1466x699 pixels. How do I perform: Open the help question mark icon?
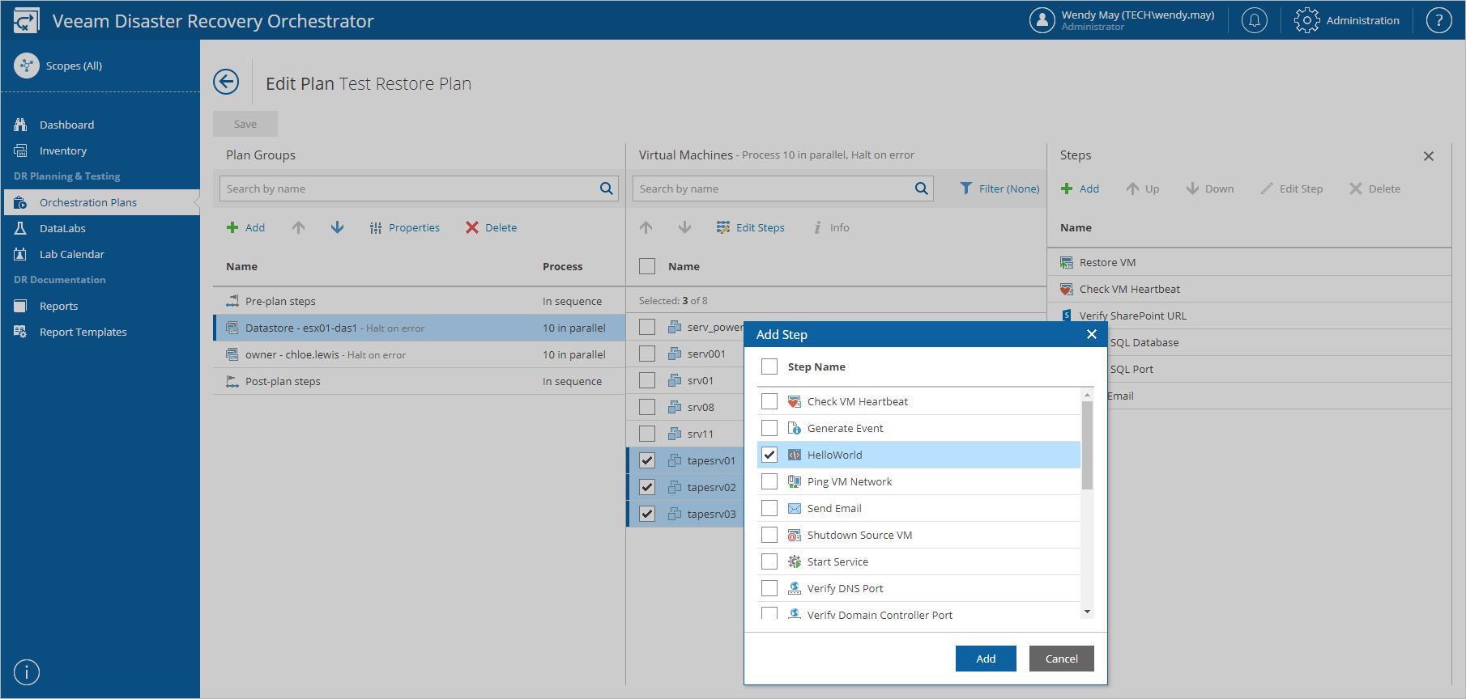[x=1438, y=20]
